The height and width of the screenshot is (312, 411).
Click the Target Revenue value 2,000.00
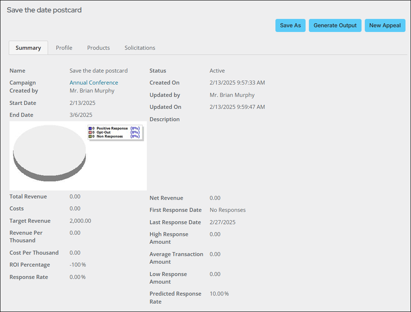tap(80, 221)
